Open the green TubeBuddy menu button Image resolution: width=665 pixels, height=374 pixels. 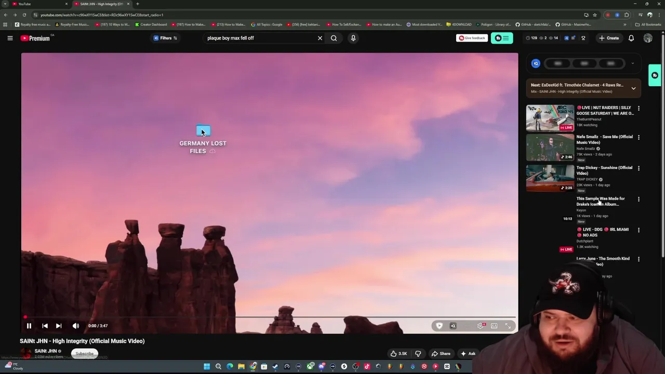[x=502, y=38]
